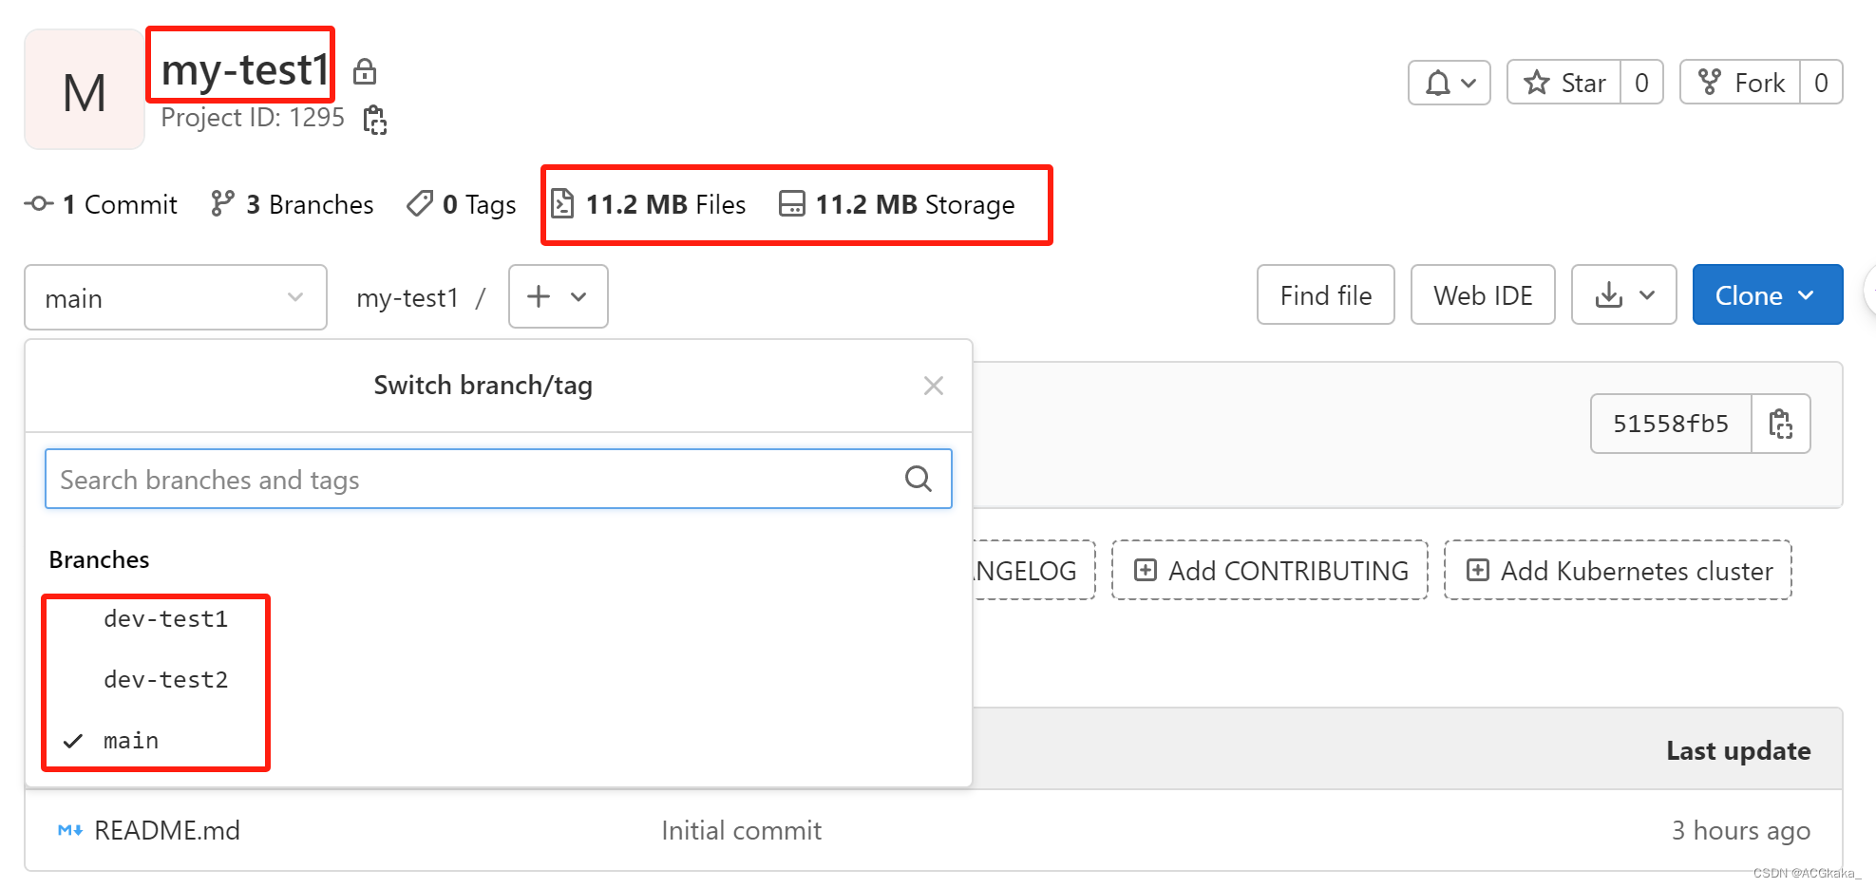This screenshot has width=1876, height=888.
Task: Select the checked main branch
Action: tap(131, 741)
